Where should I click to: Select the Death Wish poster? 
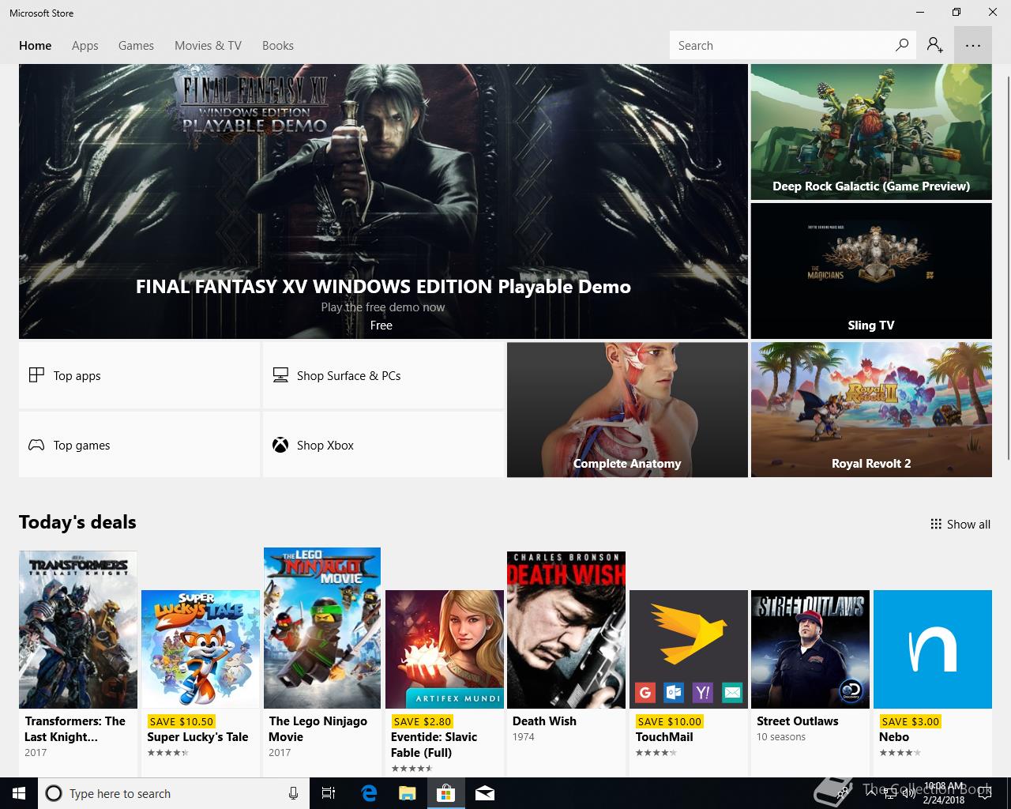(566, 630)
